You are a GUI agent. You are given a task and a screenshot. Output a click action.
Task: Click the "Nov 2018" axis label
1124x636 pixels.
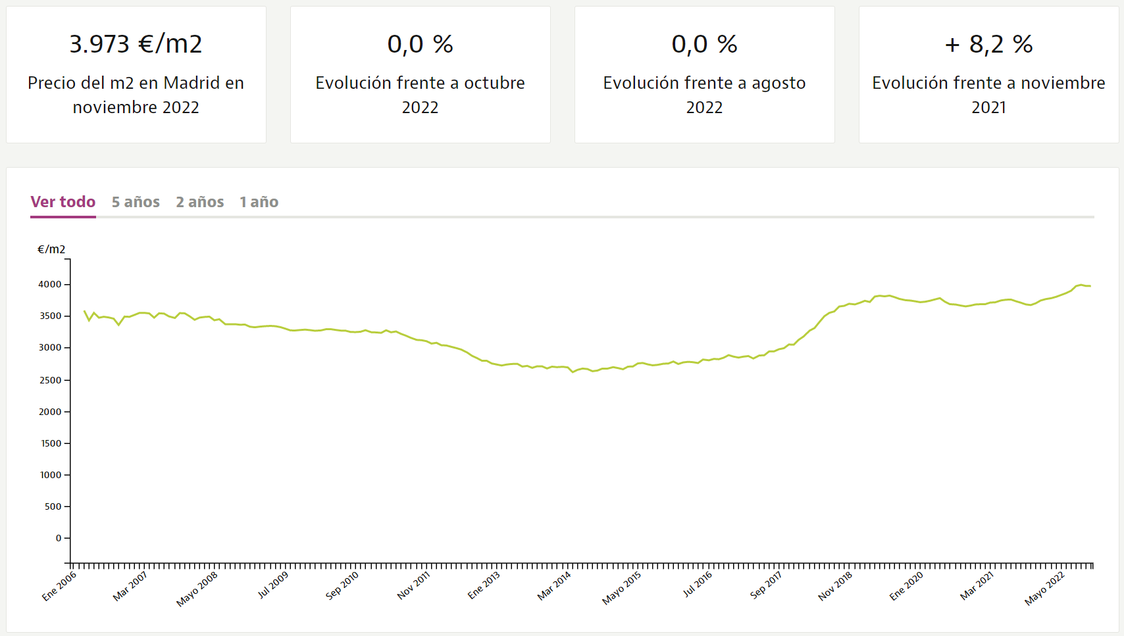(x=835, y=585)
